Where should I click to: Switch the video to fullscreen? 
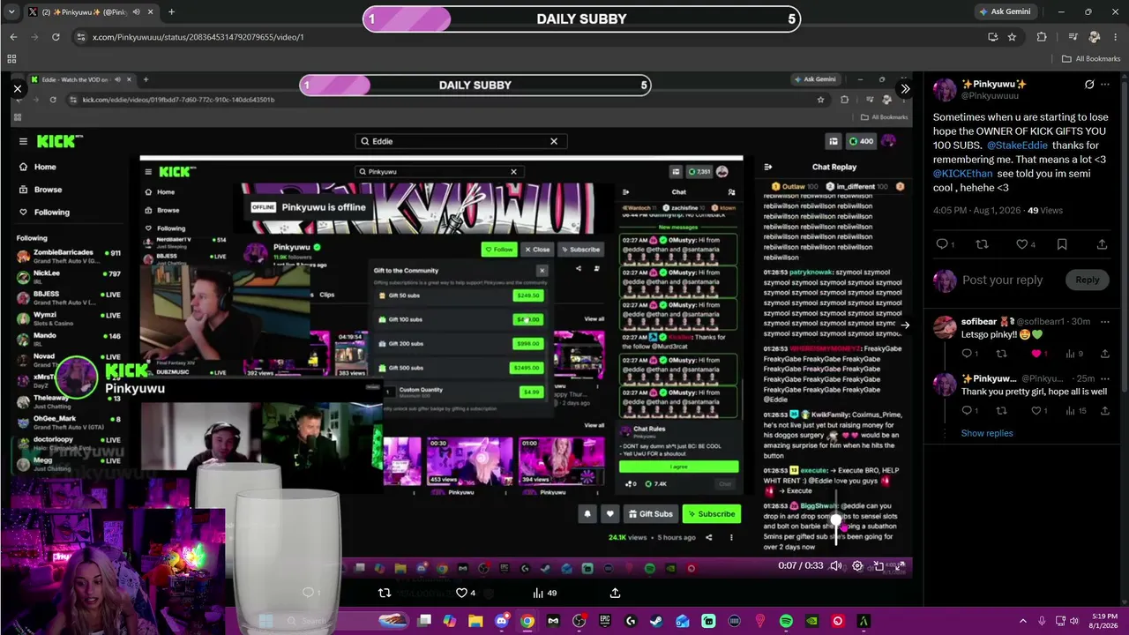coord(899,565)
